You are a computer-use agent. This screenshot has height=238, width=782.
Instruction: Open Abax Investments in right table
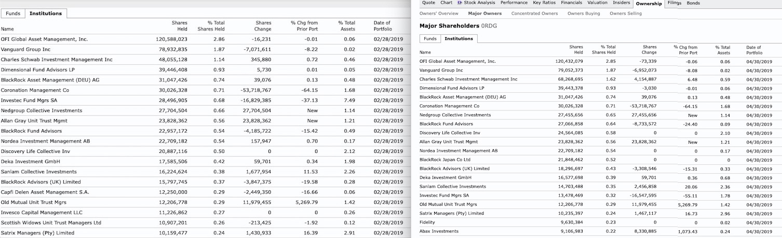[439, 231]
